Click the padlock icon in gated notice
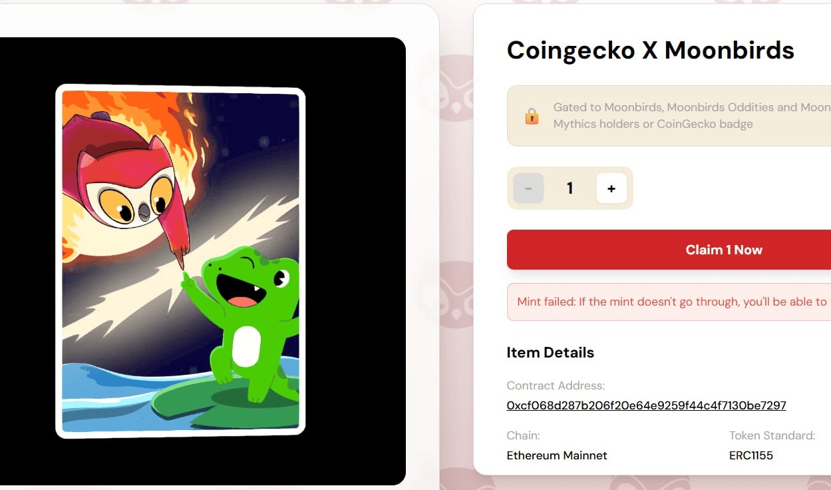The width and height of the screenshot is (831, 490). click(x=532, y=117)
